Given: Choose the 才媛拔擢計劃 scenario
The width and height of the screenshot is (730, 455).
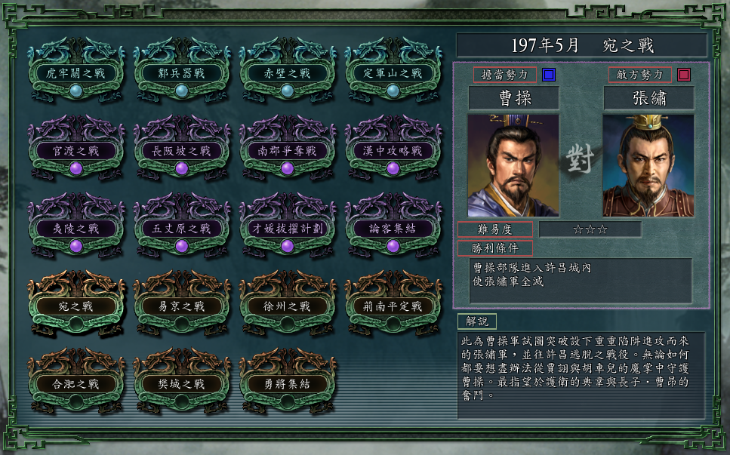Looking at the screenshot, I should tap(288, 225).
